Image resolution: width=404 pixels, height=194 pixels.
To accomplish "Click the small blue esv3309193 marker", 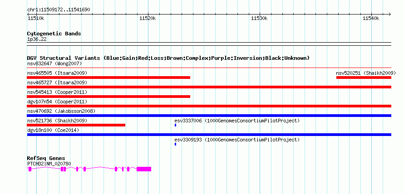I will (176, 144).
